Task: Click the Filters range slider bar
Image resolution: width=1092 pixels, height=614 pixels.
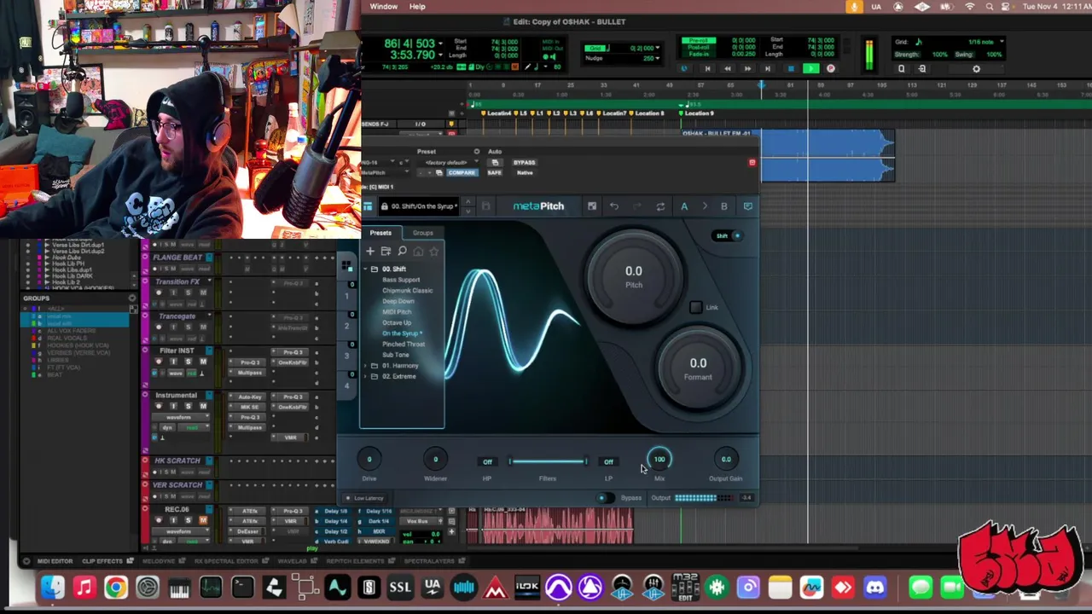Action: click(548, 461)
